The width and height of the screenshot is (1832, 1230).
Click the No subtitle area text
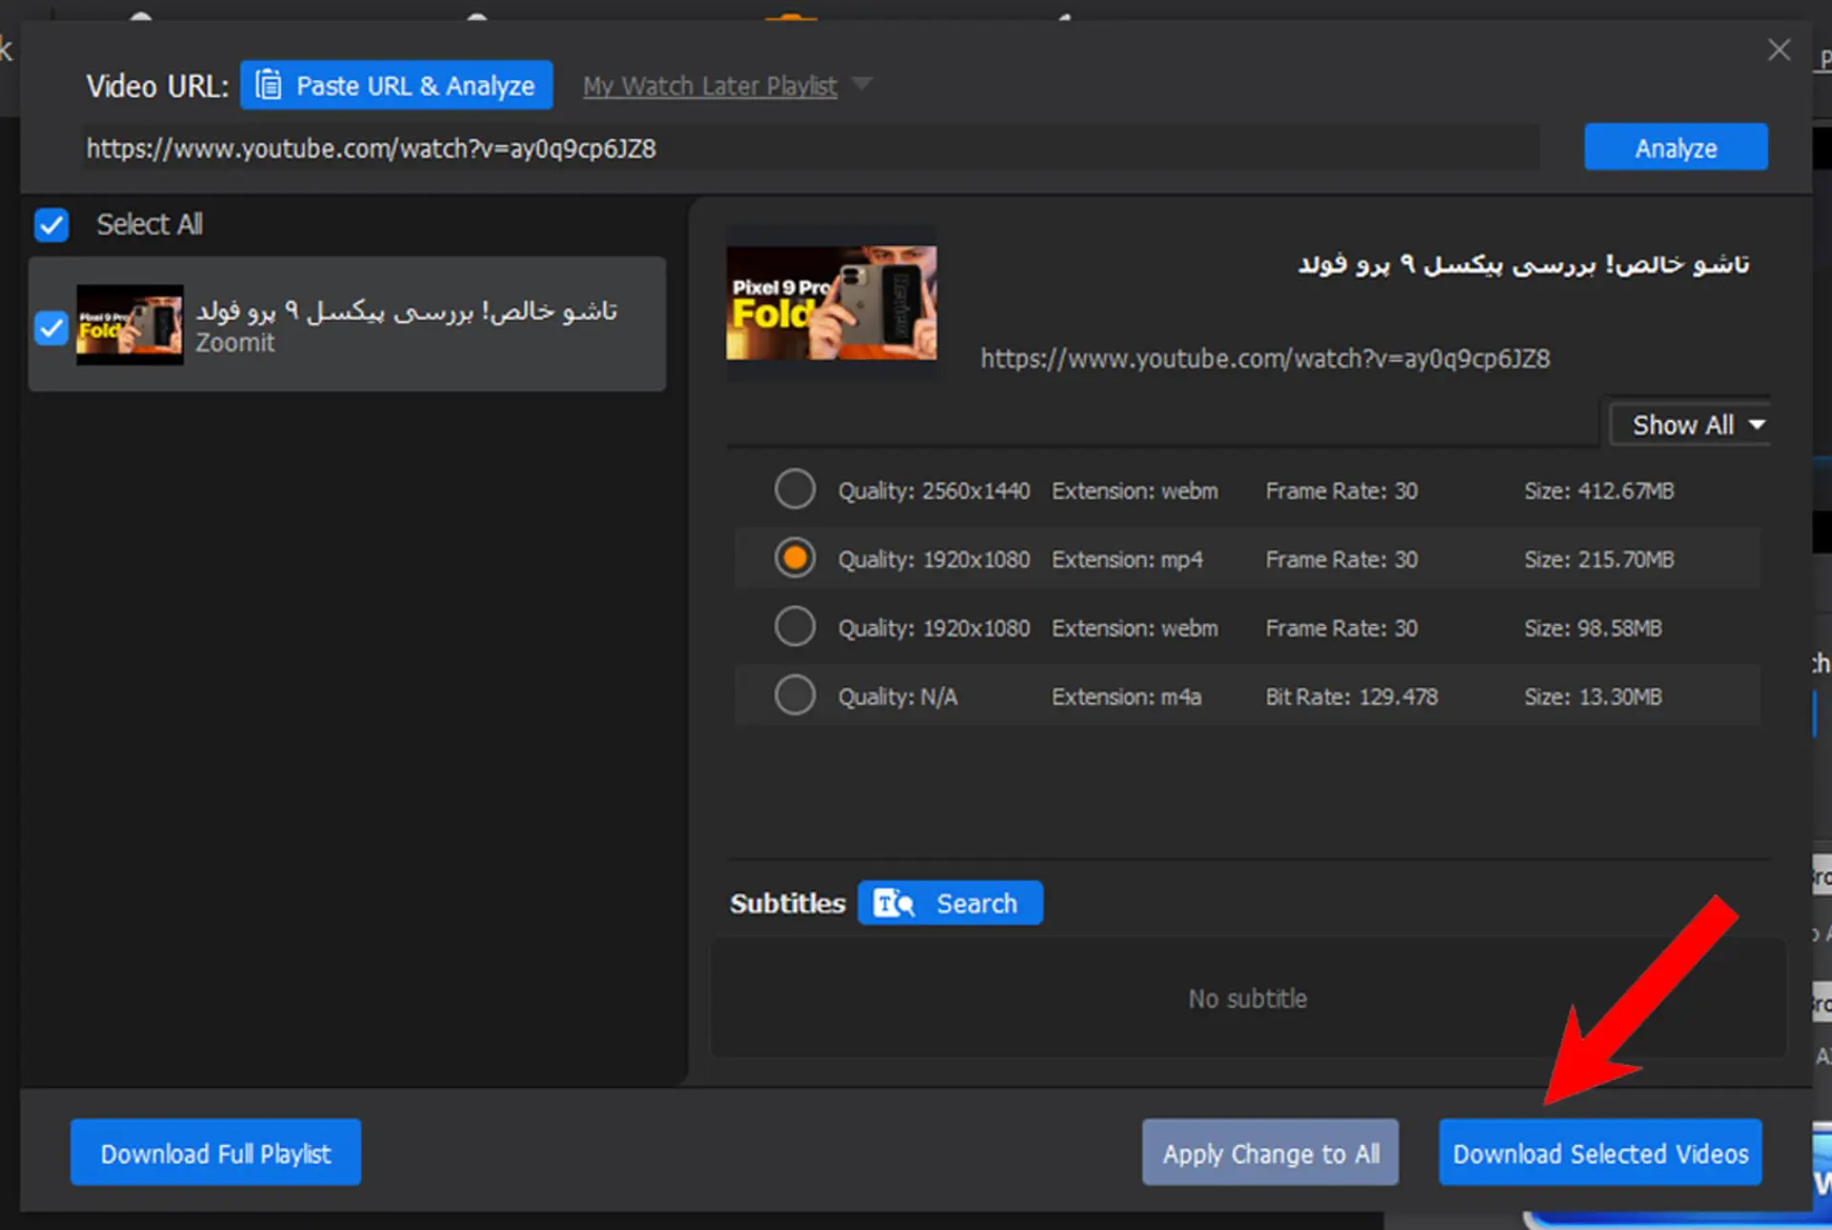(1247, 999)
